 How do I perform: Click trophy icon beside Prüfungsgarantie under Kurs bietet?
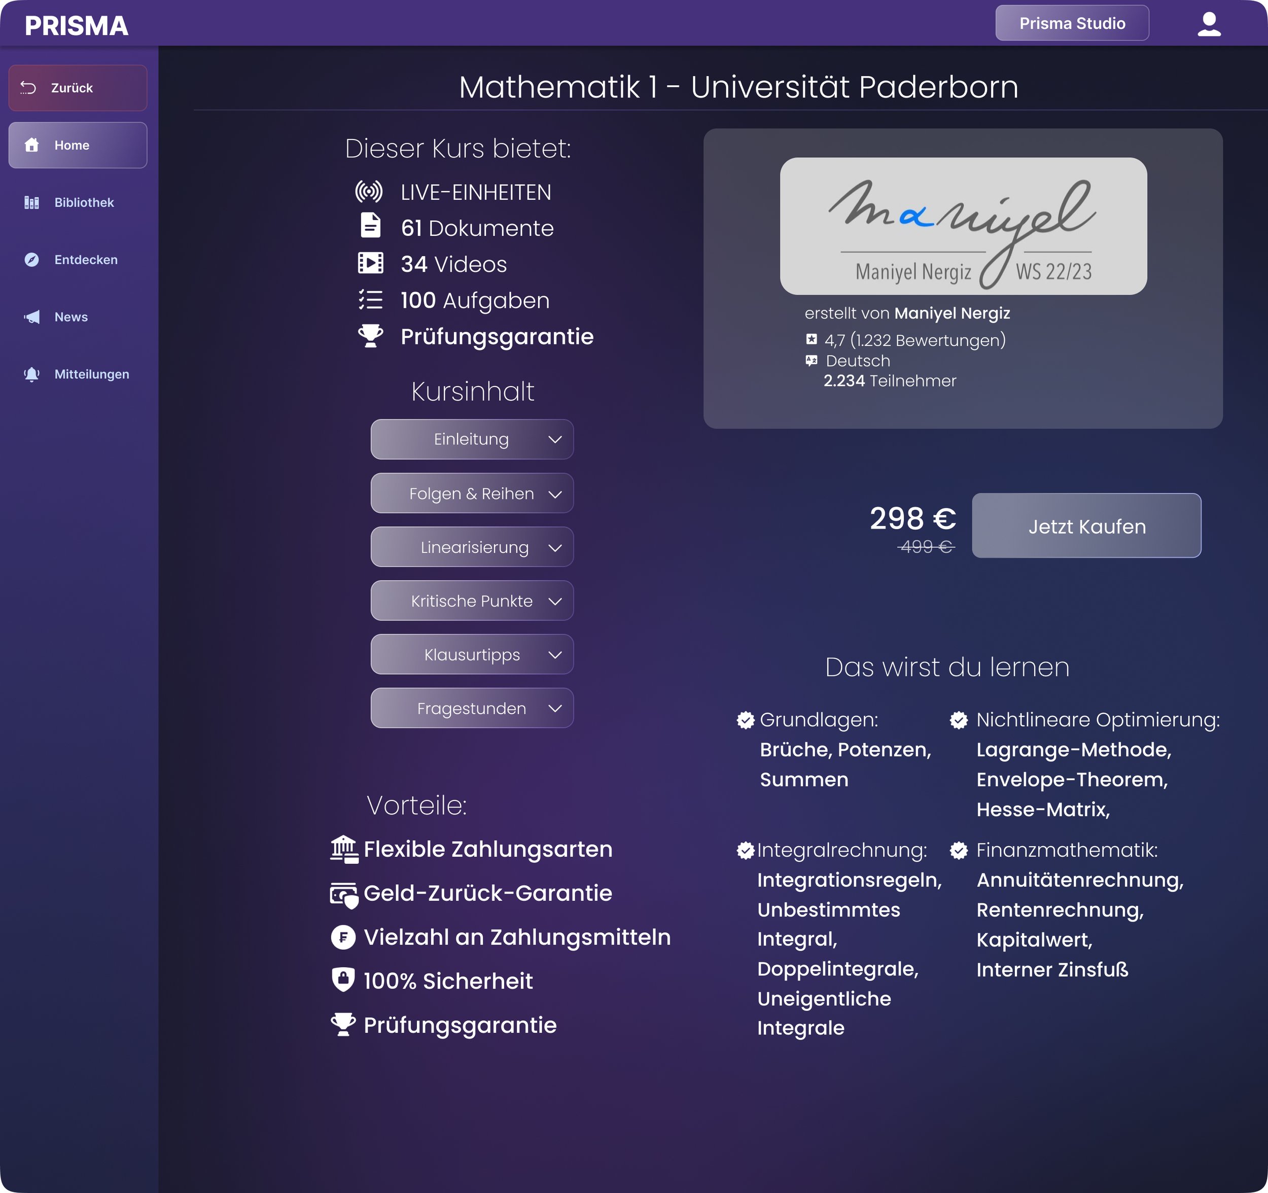point(371,336)
